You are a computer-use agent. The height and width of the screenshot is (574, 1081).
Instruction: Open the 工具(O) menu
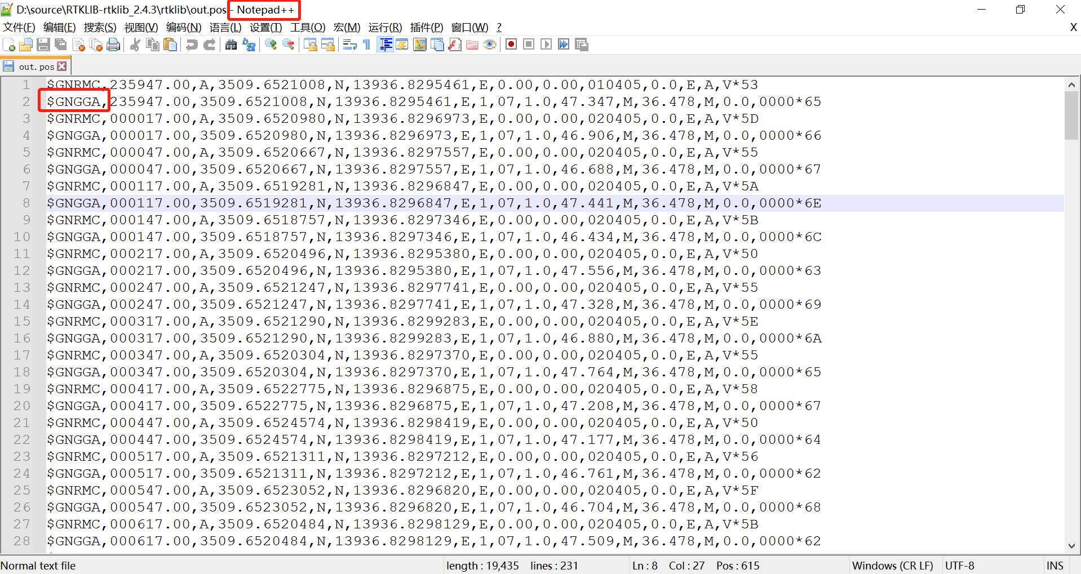coord(308,28)
